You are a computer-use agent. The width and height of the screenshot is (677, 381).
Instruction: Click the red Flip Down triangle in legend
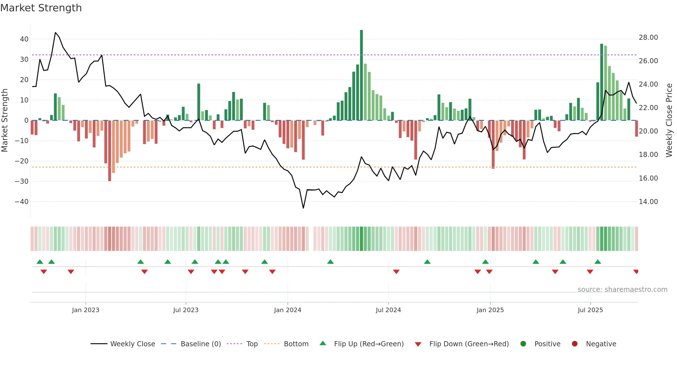(418, 344)
